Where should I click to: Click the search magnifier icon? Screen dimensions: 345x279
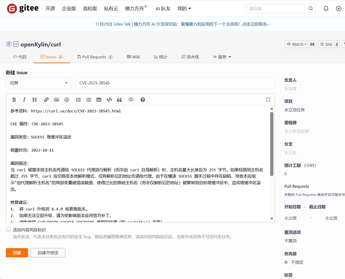click(311, 9)
